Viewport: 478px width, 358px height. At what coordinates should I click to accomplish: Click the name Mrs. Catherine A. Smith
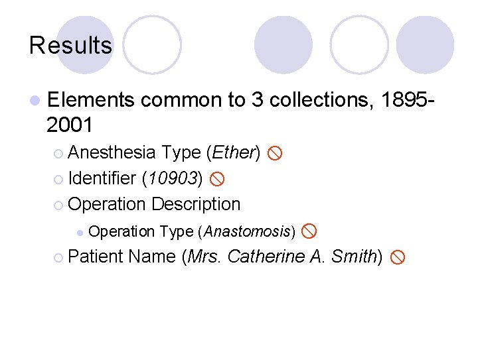point(282,256)
